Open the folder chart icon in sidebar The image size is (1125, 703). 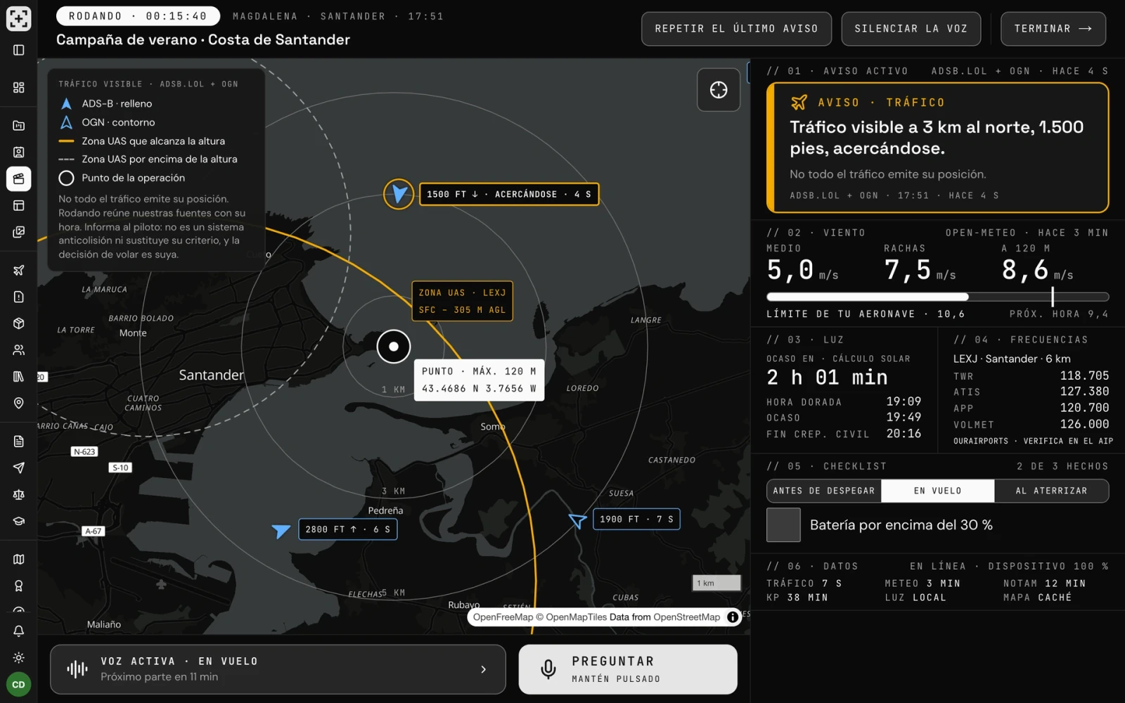19,125
